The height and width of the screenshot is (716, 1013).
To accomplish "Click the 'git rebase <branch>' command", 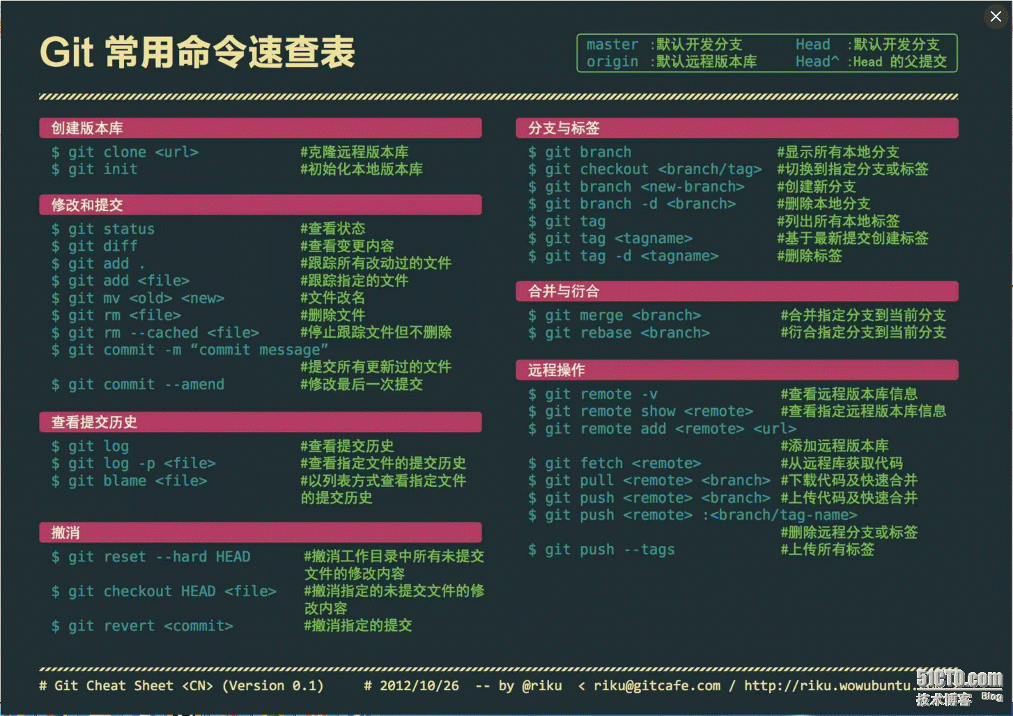I will (x=619, y=333).
